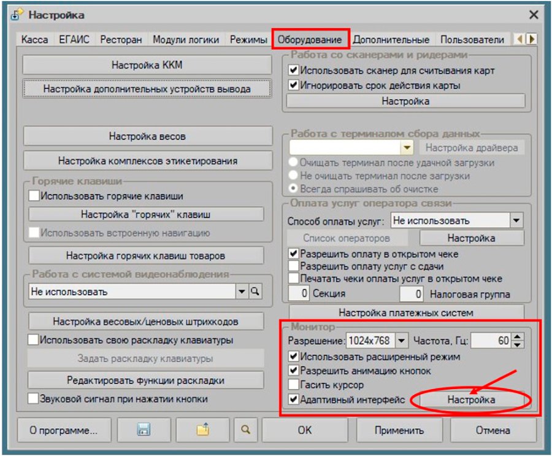
Task: Click the magnifier button beside О программе
Action: tap(245, 430)
